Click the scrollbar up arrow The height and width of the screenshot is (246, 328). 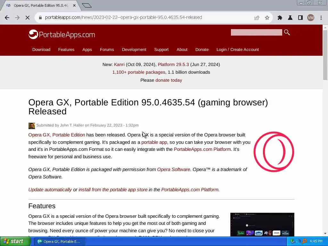pyautogui.click(x=325, y=27)
